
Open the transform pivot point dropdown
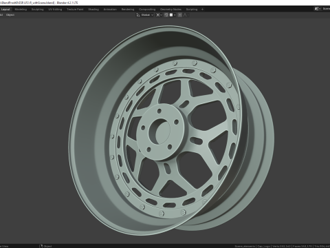(159, 15)
